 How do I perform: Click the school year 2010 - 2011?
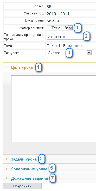(x=58, y=14)
